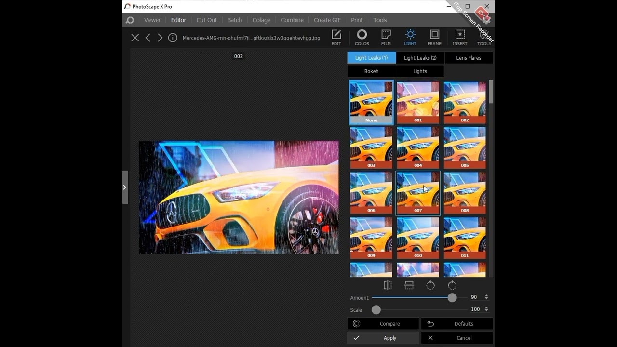Click the Scale value field 100
The image size is (617, 347).
(x=475, y=309)
